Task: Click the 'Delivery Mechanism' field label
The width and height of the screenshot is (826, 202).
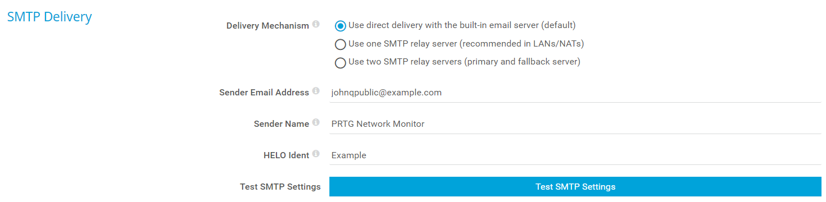Action: pyautogui.click(x=267, y=26)
